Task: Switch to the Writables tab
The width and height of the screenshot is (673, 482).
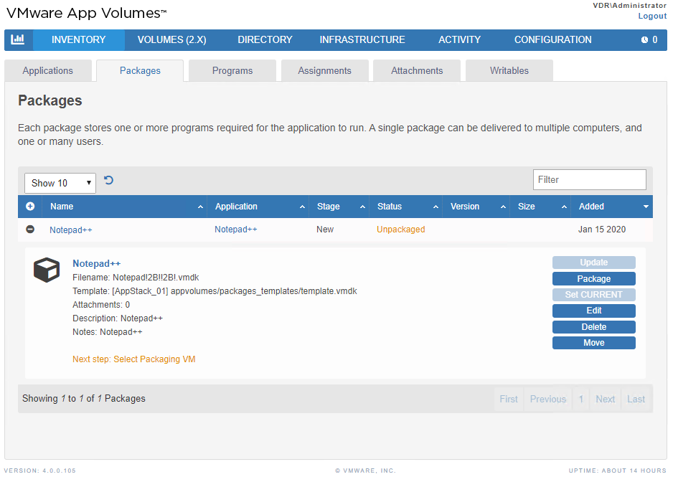Action: [x=509, y=71]
